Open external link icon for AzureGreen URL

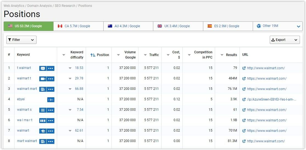click(x=244, y=99)
